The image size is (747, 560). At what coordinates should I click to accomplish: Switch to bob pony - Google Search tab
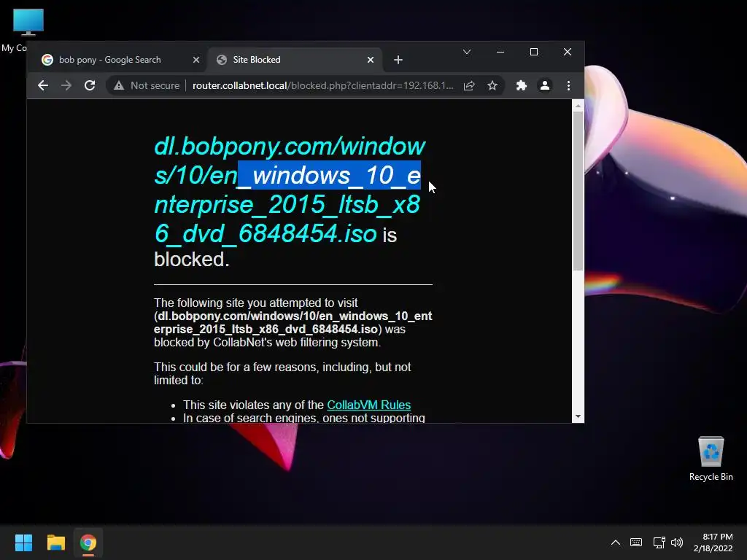click(117, 60)
